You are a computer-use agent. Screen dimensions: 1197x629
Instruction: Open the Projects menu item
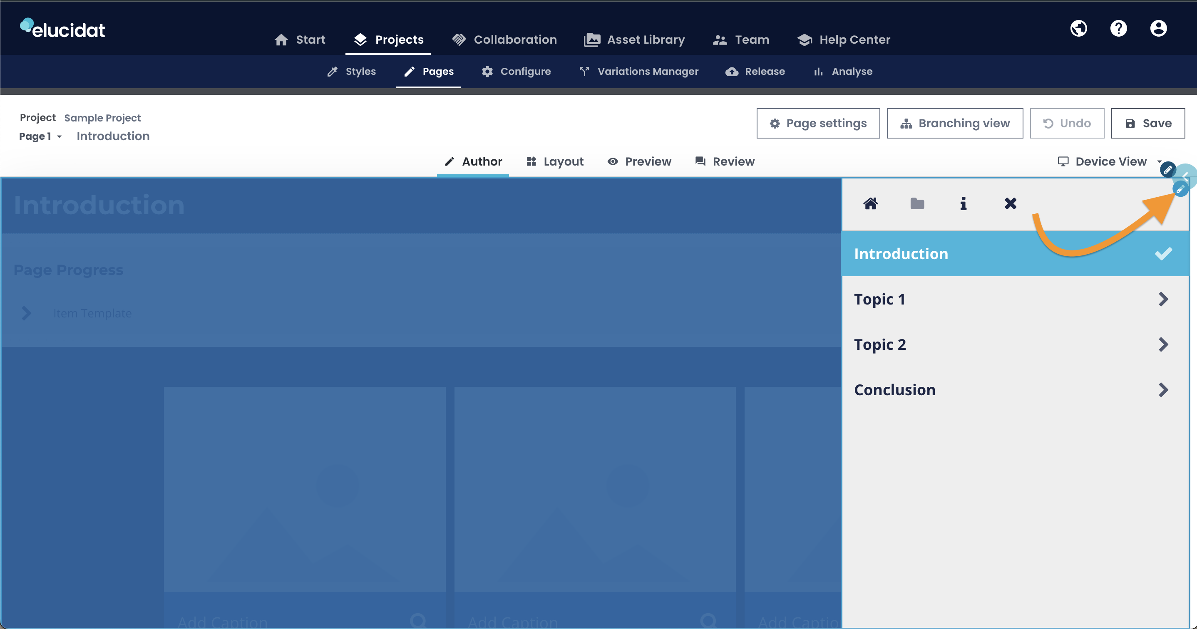pos(388,40)
